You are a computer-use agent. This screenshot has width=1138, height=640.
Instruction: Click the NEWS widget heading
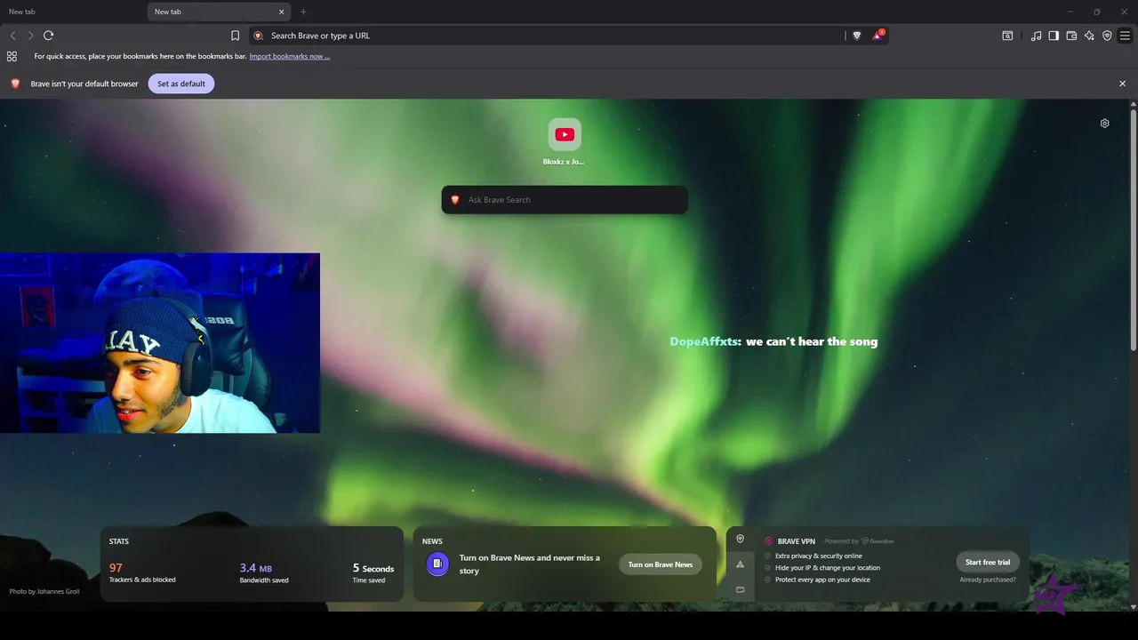432,541
